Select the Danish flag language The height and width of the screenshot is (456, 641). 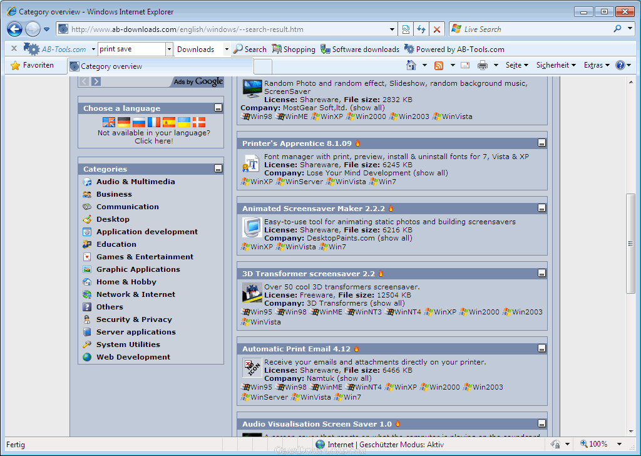[199, 122]
